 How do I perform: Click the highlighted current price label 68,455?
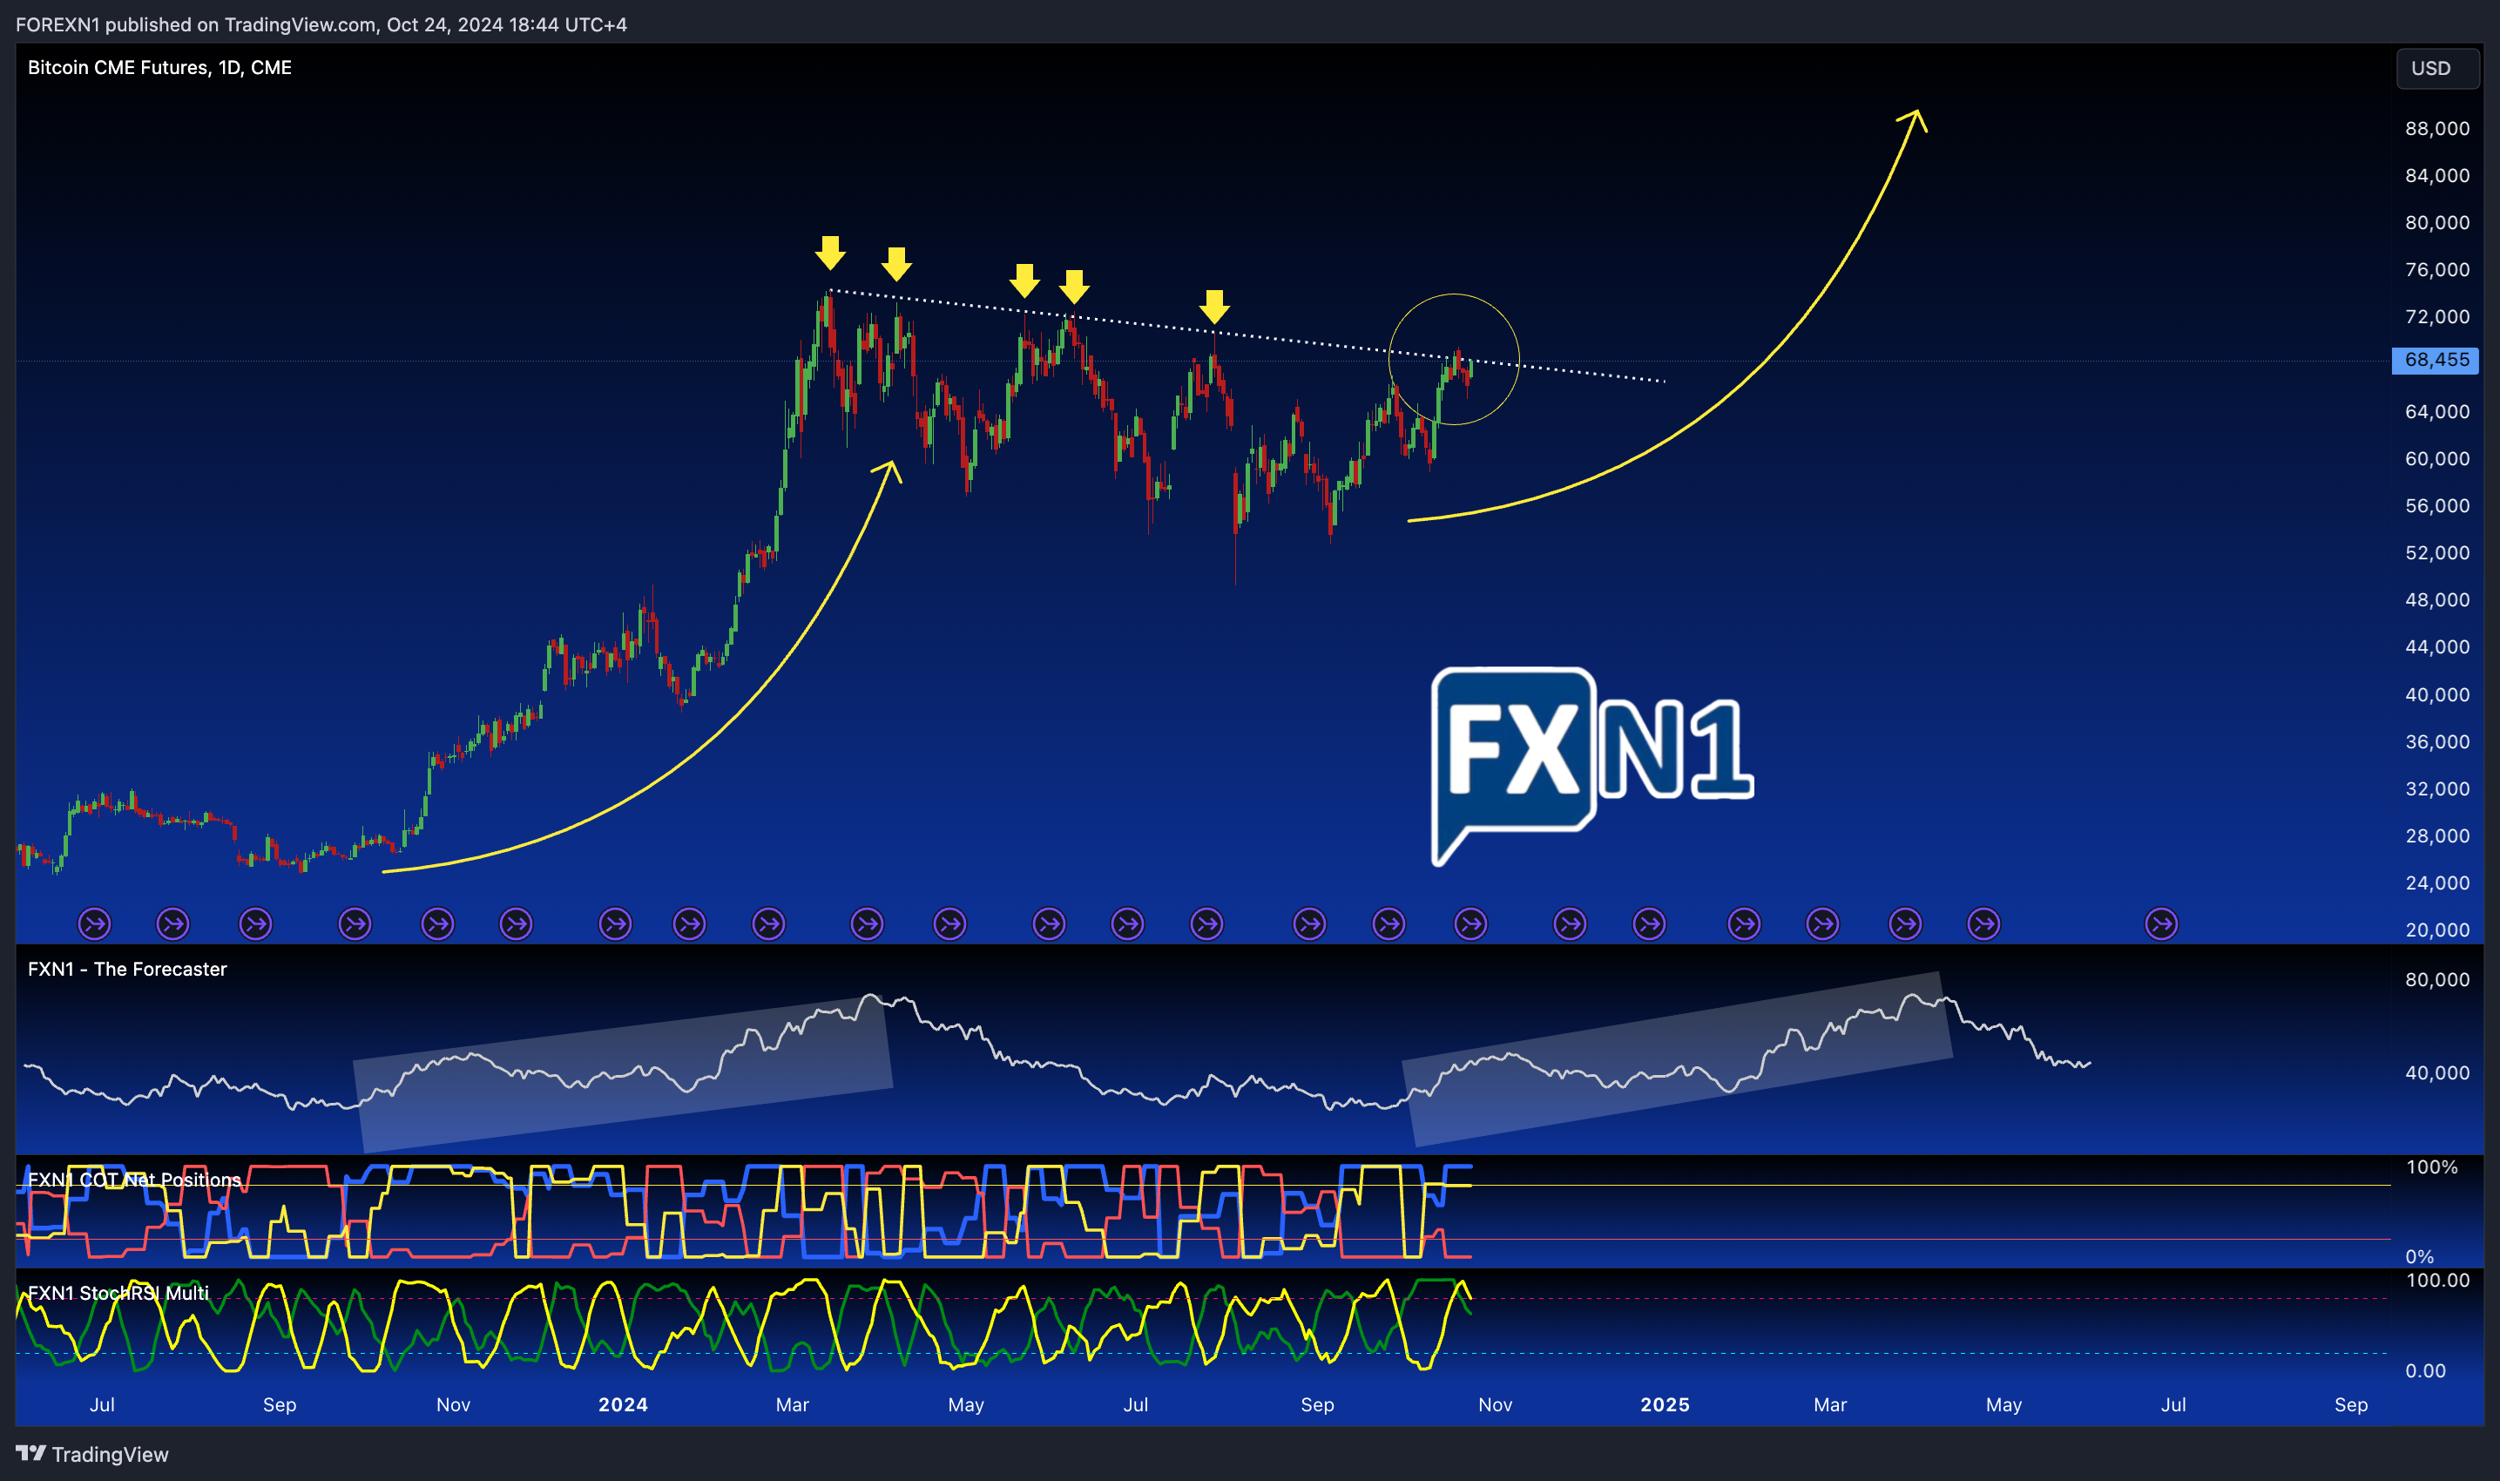[2436, 361]
